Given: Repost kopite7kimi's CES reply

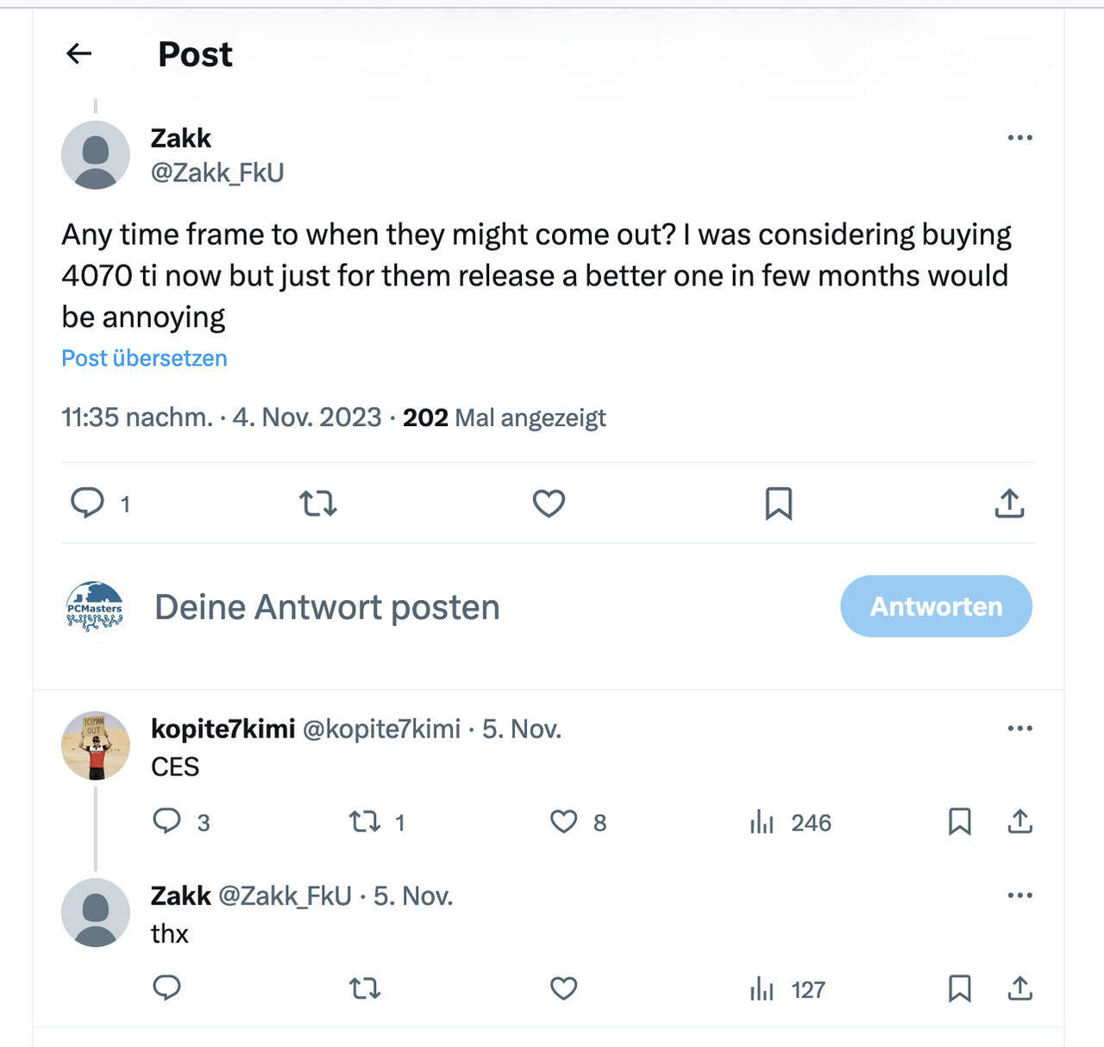Looking at the screenshot, I should click(x=365, y=821).
